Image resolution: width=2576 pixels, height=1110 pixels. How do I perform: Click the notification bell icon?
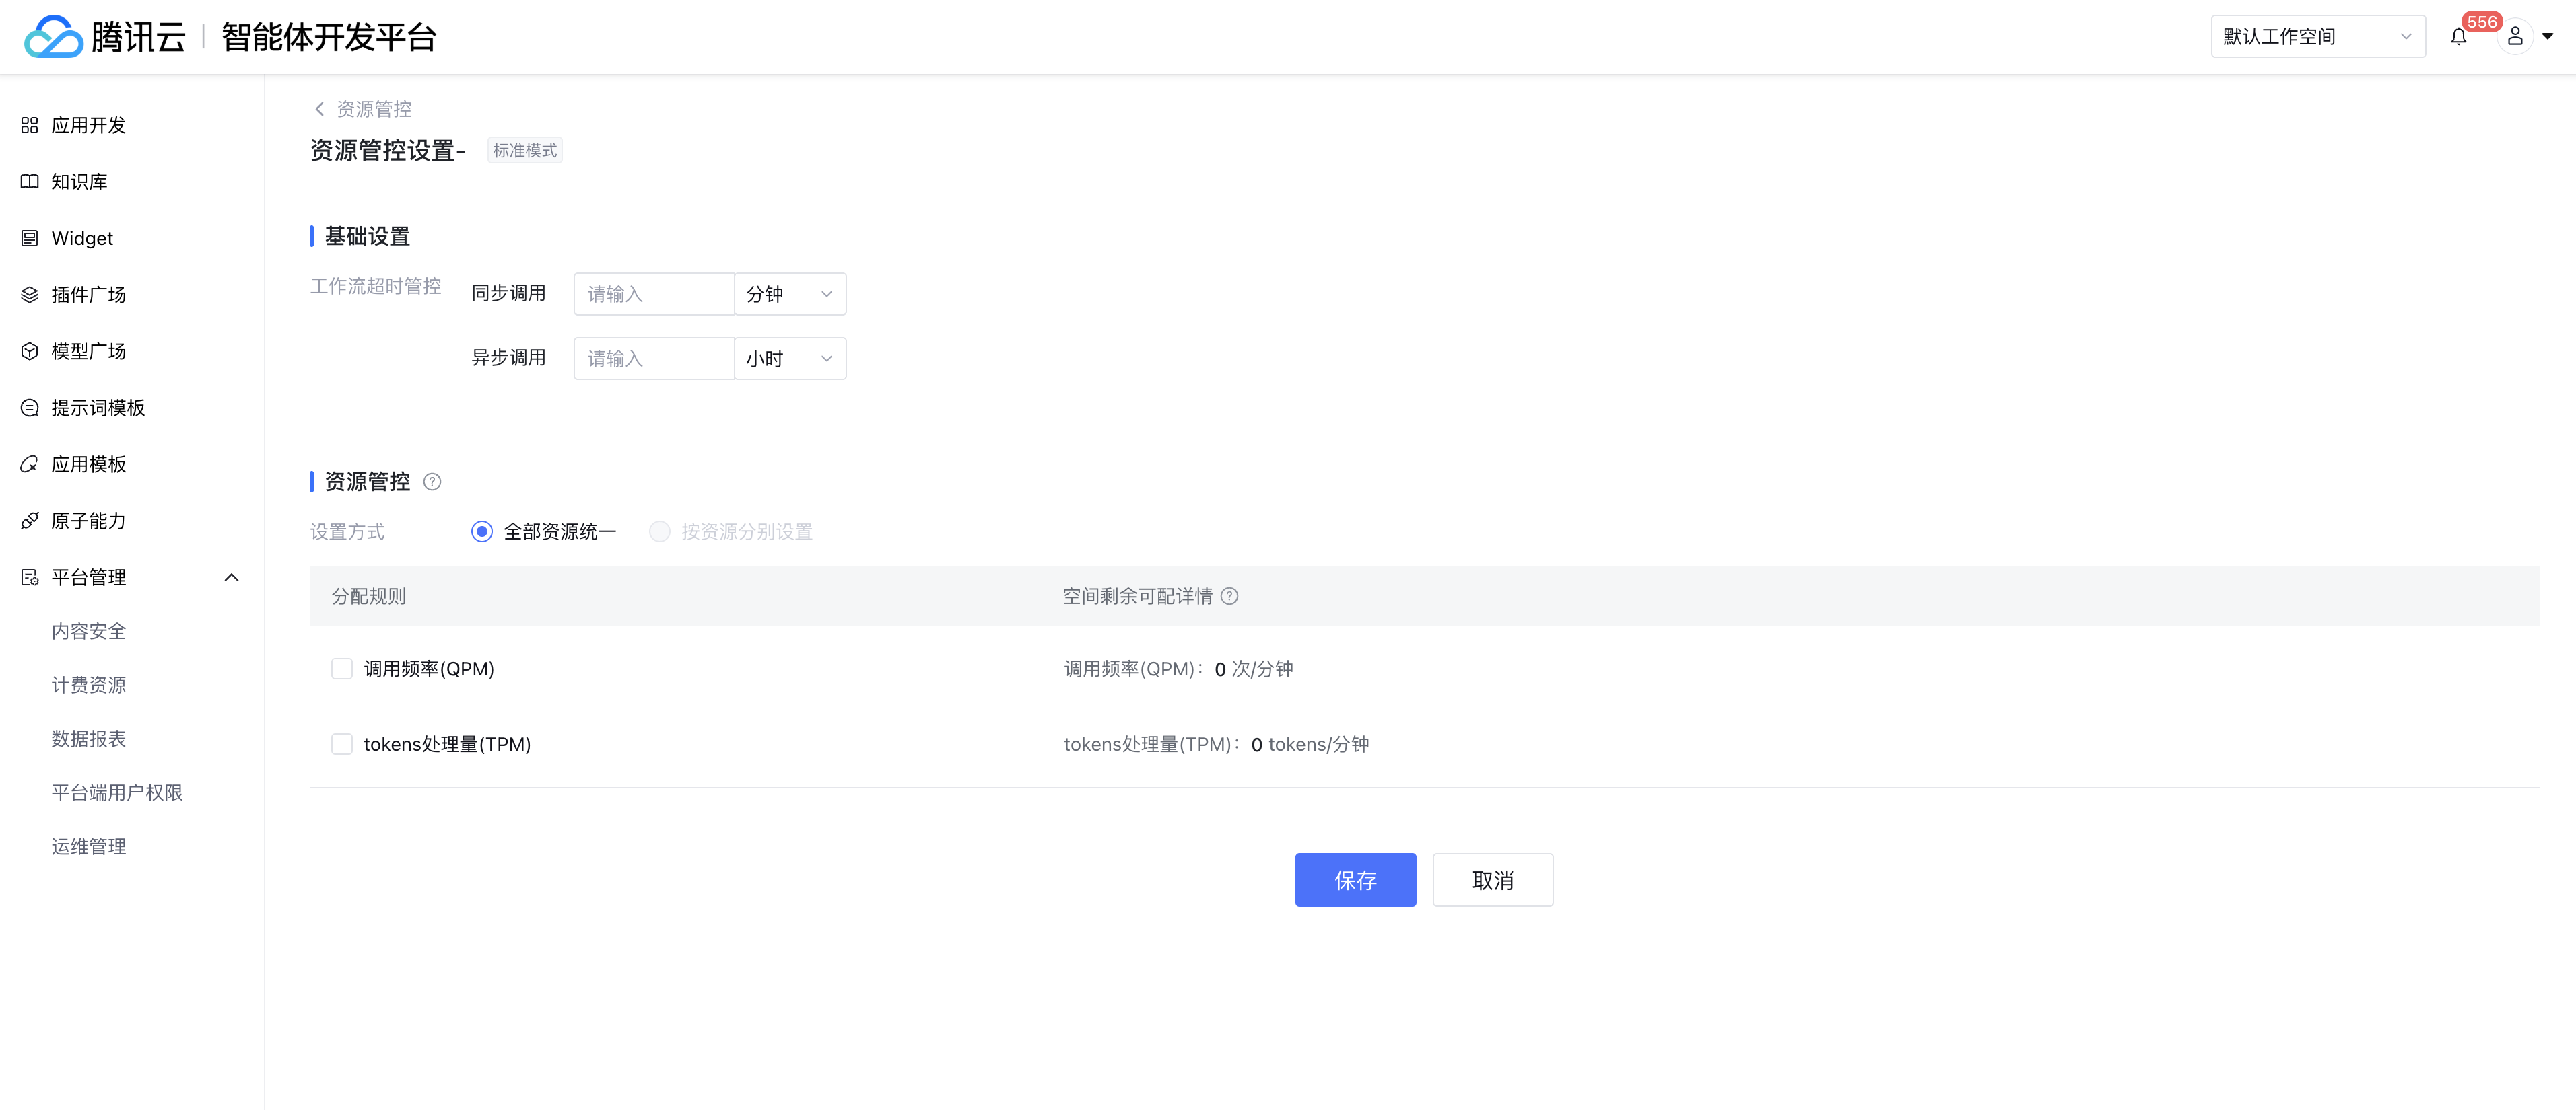(2458, 37)
